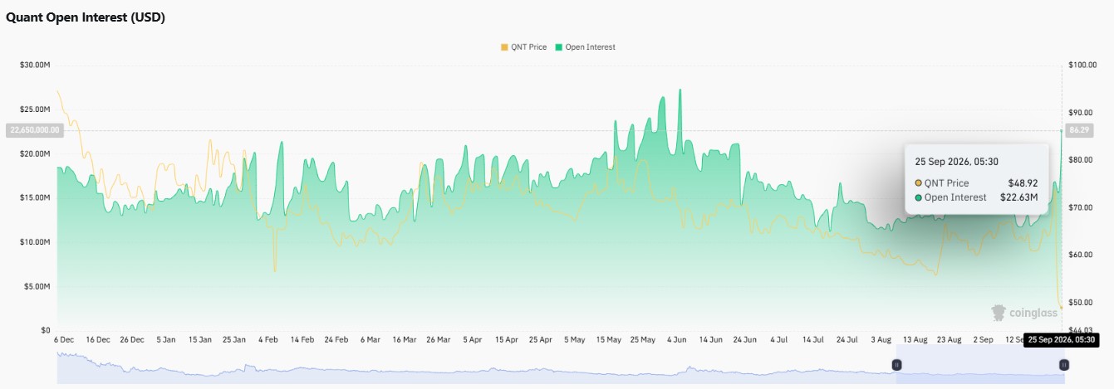Click the 4 Feb date label
This screenshot has width=1114, height=389.
pyautogui.click(x=267, y=339)
